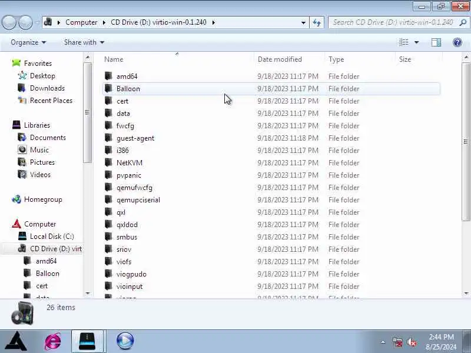471x353 pixels.
Task: Show hidden tray icons arrow
Action: 383,342
